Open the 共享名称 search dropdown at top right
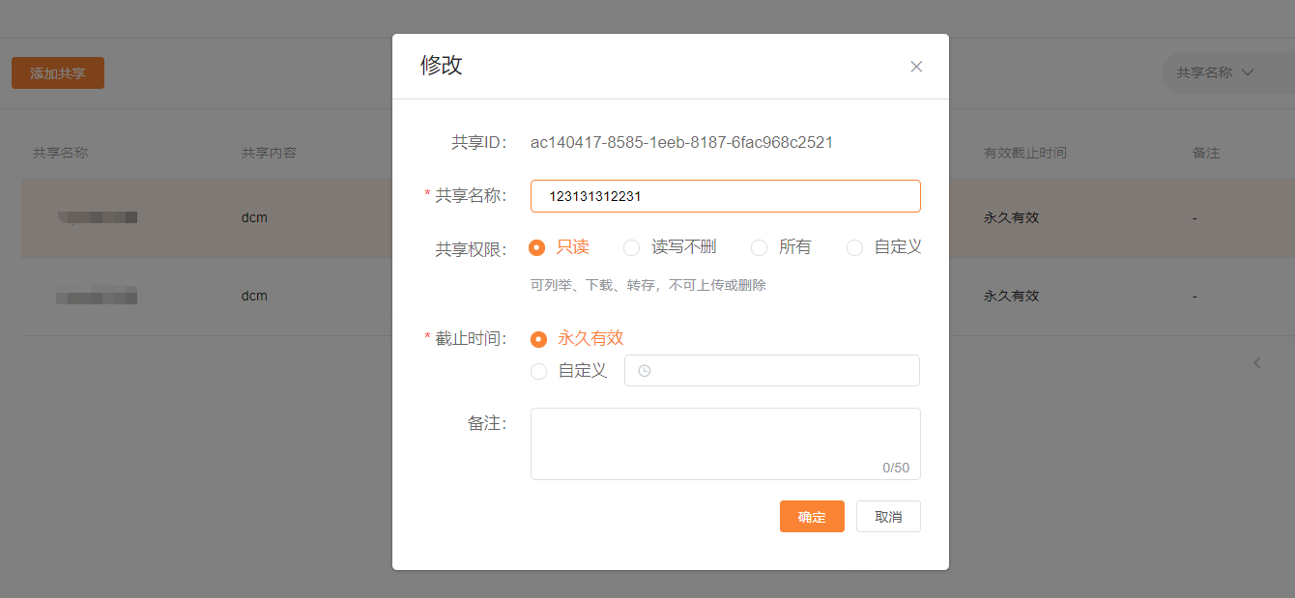The height and width of the screenshot is (598, 1295). 1215,72
